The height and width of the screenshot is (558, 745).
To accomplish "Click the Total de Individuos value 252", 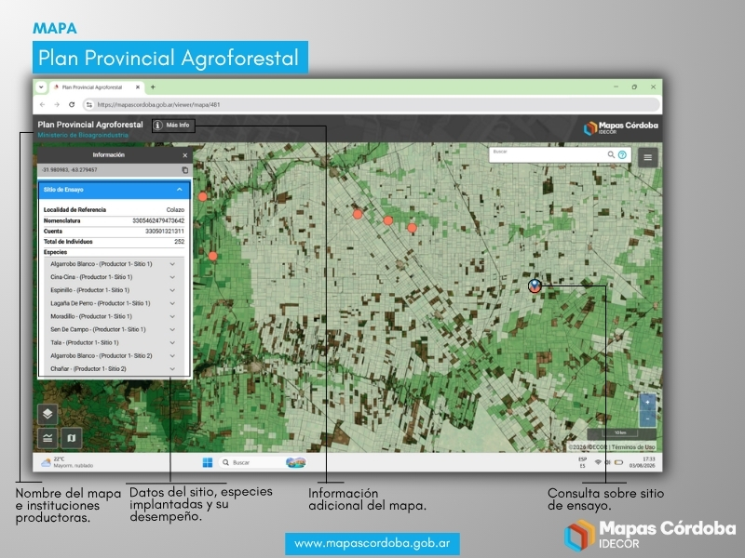I will (x=179, y=242).
